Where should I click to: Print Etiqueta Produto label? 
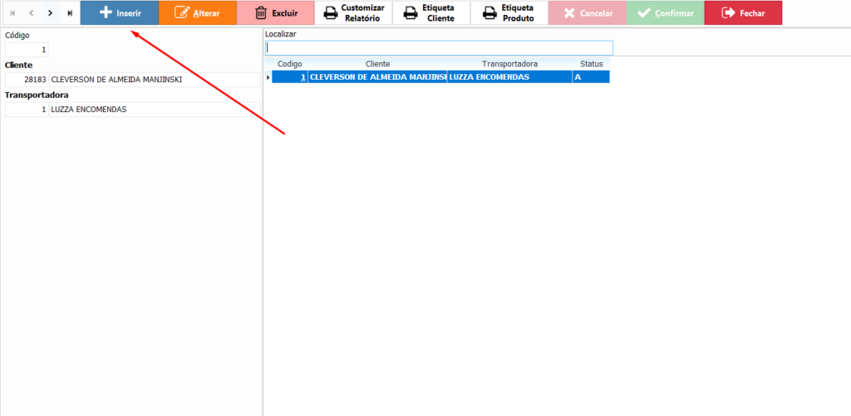(509, 13)
